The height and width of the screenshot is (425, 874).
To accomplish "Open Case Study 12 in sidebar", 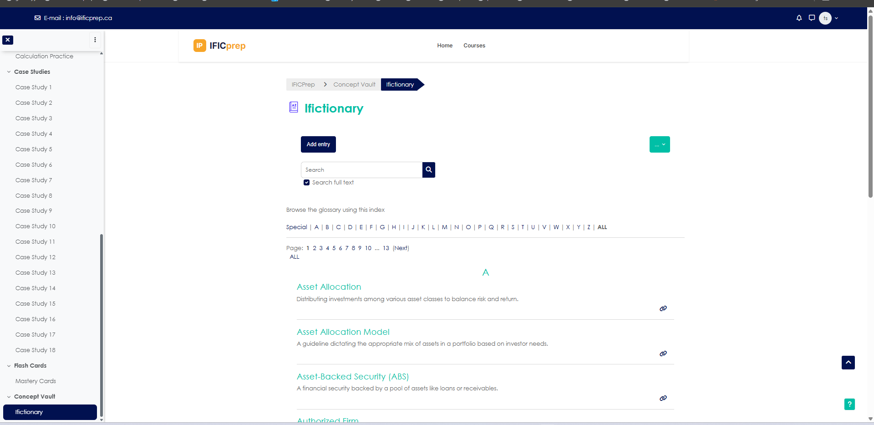I will point(35,257).
